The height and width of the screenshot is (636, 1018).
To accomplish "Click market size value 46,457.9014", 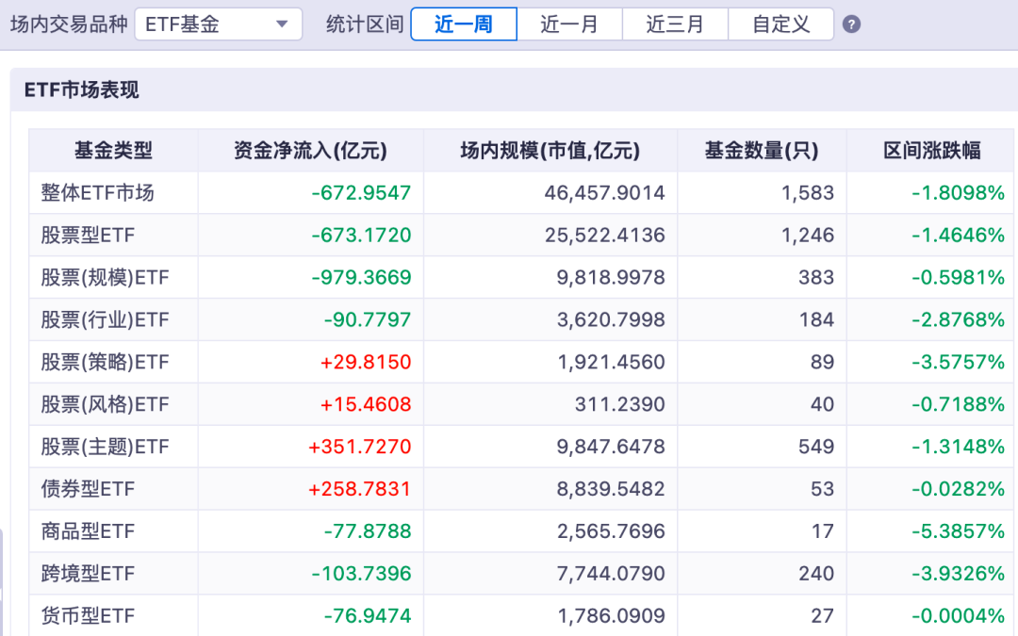I will (x=604, y=193).
